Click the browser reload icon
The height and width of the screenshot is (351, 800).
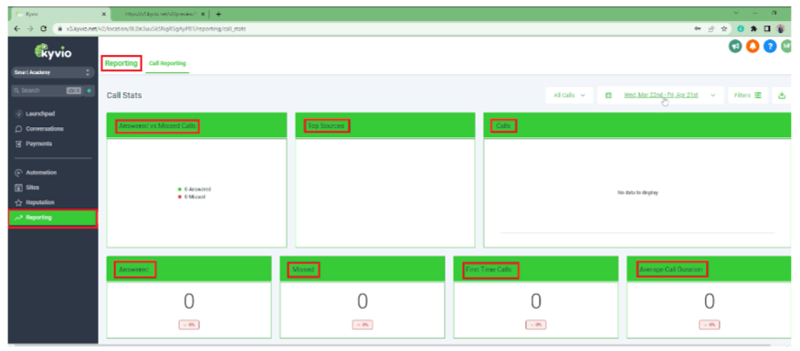pos(43,29)
